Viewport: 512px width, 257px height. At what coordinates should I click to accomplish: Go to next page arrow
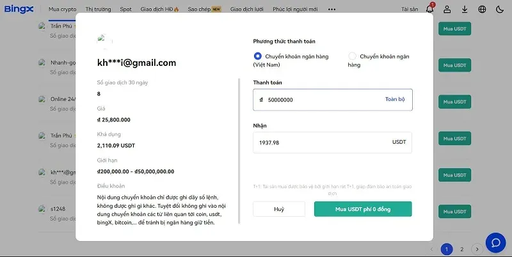coord(476,249)
